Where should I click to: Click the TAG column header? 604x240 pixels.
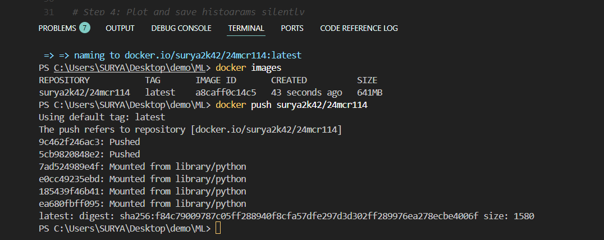pyautogui.click(x=153, y=80)
